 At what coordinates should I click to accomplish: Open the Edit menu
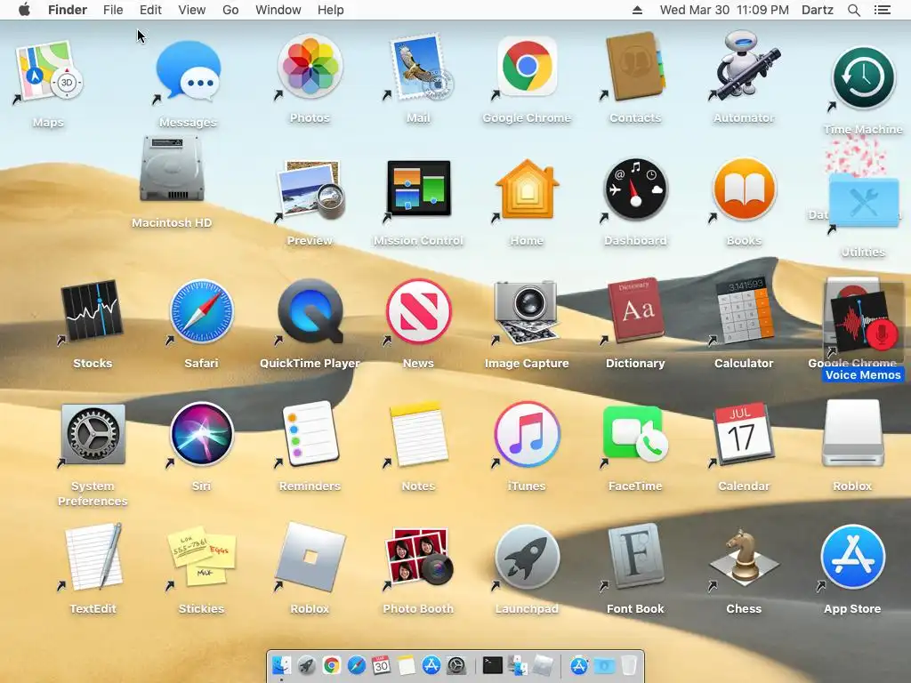(150, 10)
